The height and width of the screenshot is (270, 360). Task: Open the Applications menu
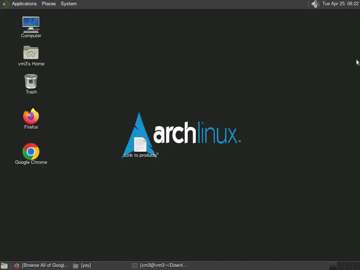pos(24,4)
